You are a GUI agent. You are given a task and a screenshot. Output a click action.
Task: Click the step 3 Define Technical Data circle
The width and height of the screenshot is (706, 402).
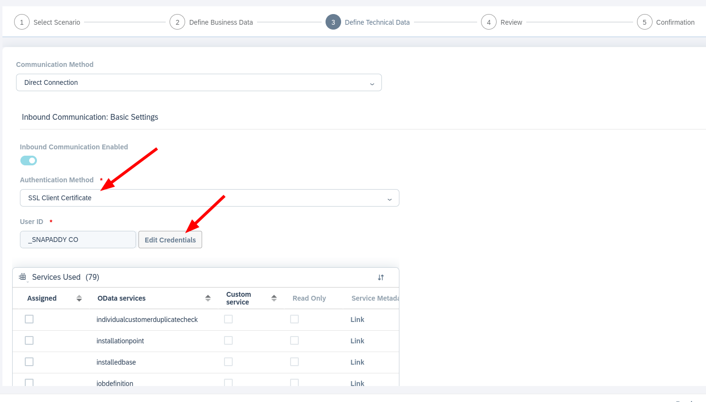(333, 22)
